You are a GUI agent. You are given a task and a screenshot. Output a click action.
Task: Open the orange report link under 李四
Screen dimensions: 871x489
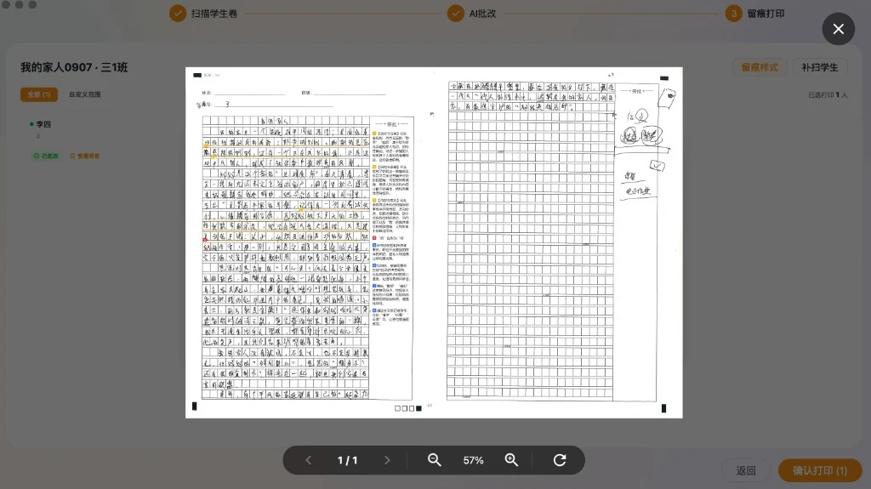pos(84,156)
